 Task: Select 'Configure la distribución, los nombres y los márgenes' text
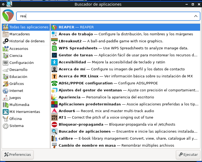coord(146,34)
